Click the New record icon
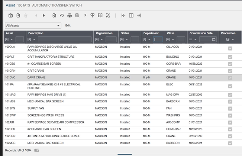Viewport: 242px width, 156px height. [18, 16]
